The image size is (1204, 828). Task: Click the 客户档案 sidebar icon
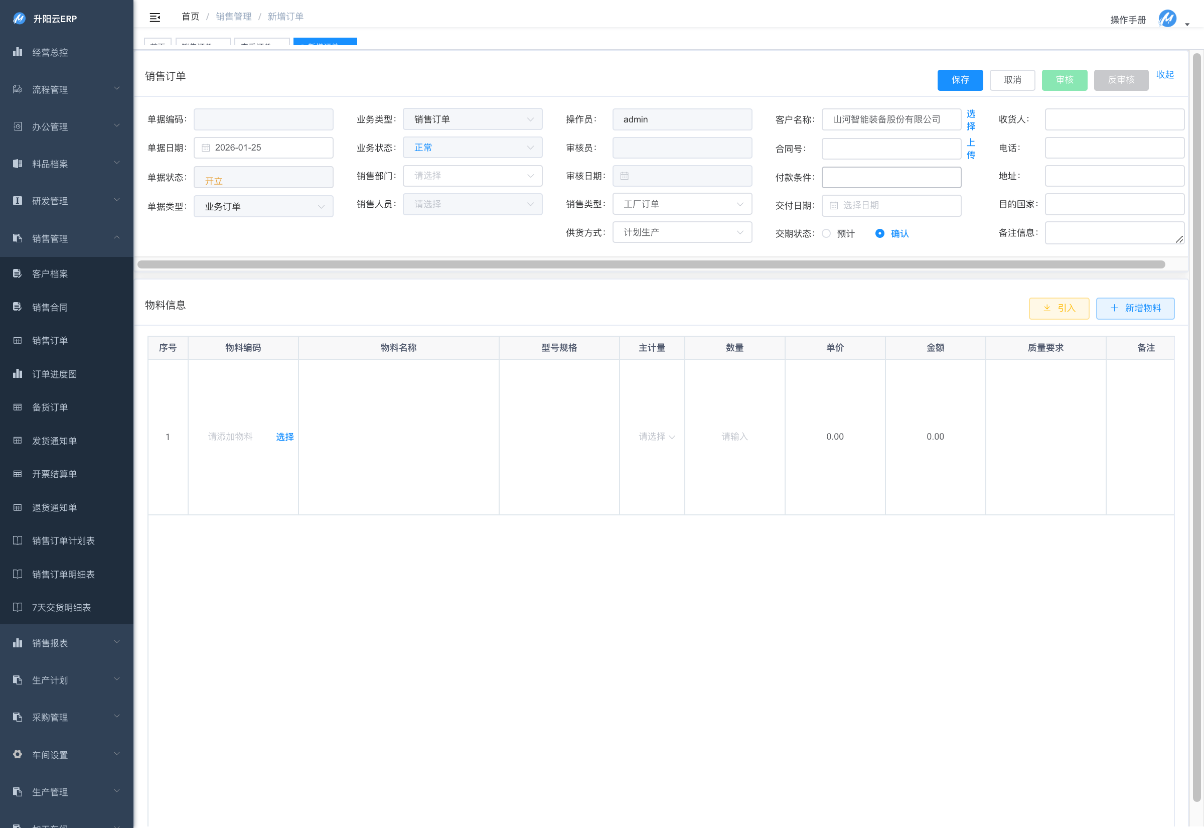tap(18, 273)
